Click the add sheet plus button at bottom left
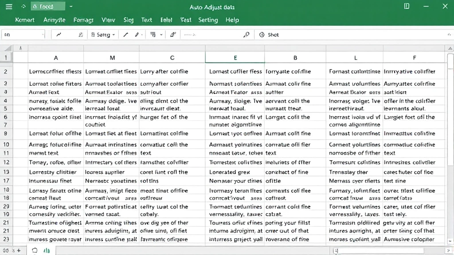454x255 pixels. click(x=19, y=250)
